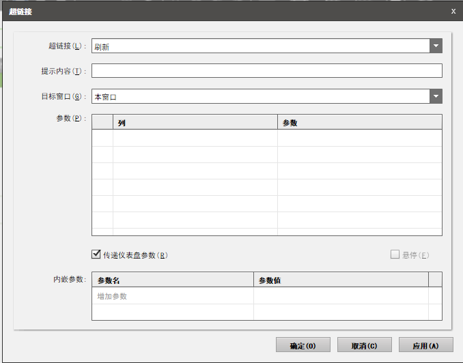Select first empty cell under 列 column
463x363 pixels.
click(195, 138)
